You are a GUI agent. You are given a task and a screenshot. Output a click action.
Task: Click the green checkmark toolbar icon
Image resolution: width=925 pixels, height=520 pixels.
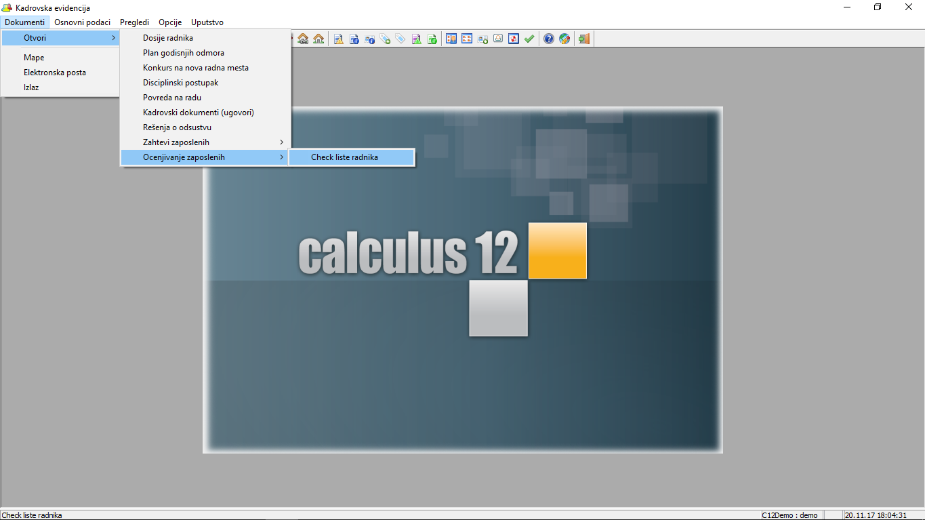point(529,39)
